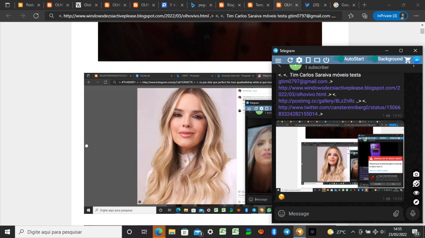This screenshot has height=238, width=425.
Task: Click the microphone voice message button
Action: coord(413,214)
